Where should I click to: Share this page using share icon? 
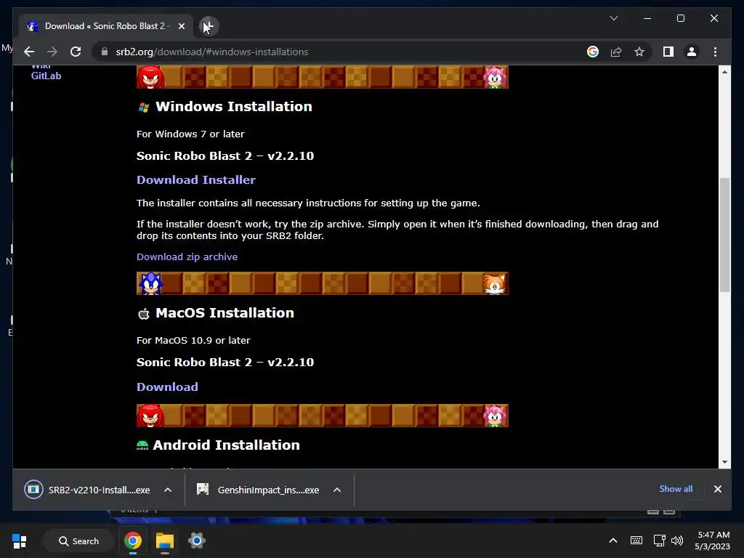click(616, 52)
